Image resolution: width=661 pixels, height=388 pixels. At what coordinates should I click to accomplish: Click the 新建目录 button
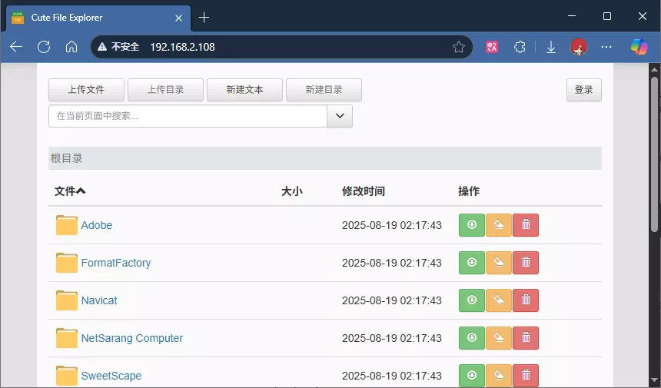pyautogui.click(x=324, y=90)
